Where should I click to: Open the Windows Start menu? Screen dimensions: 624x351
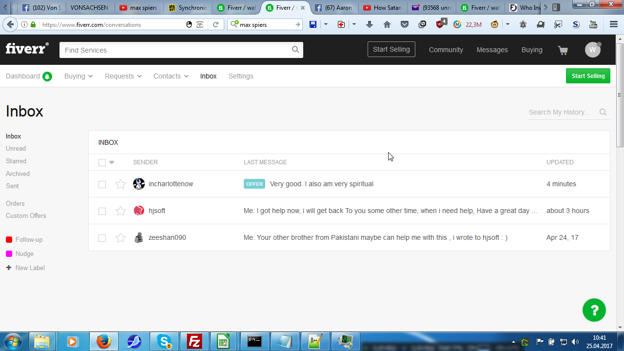tap(13, 341)
